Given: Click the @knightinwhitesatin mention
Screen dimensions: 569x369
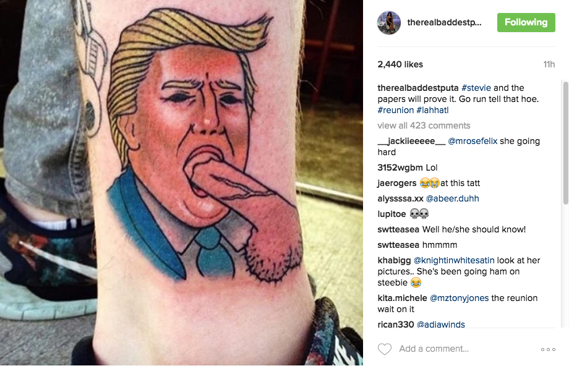Looking at the screenshot, I should click(454, 260).
